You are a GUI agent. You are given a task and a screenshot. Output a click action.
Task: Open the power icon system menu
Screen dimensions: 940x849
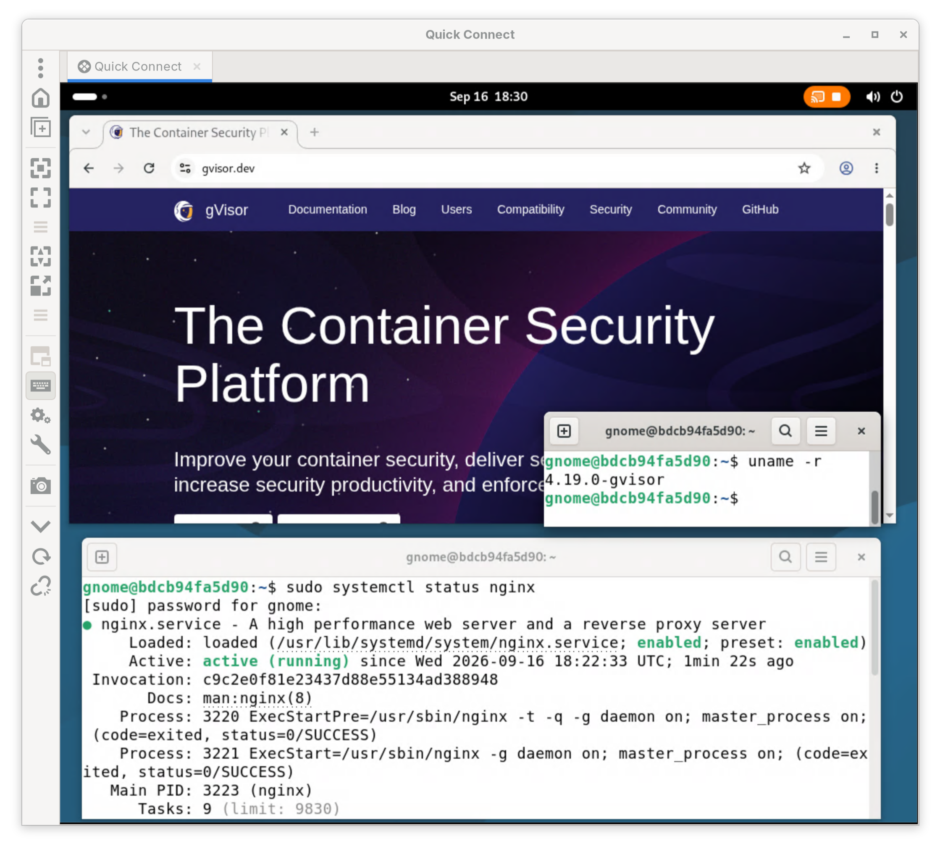pyautogui.click(x=897, y=97)
